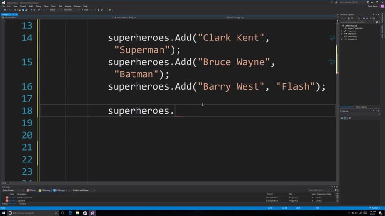Click the Task View taskbar icon
This screenshot has height=216, width=385.
pos(63,213)
